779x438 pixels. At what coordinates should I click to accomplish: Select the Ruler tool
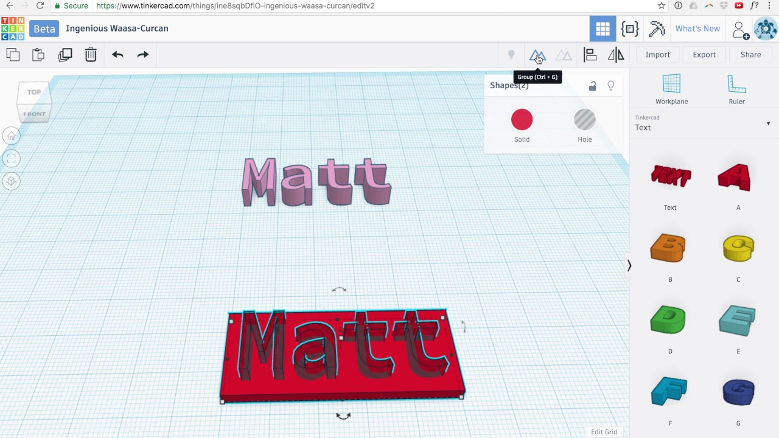736,89
